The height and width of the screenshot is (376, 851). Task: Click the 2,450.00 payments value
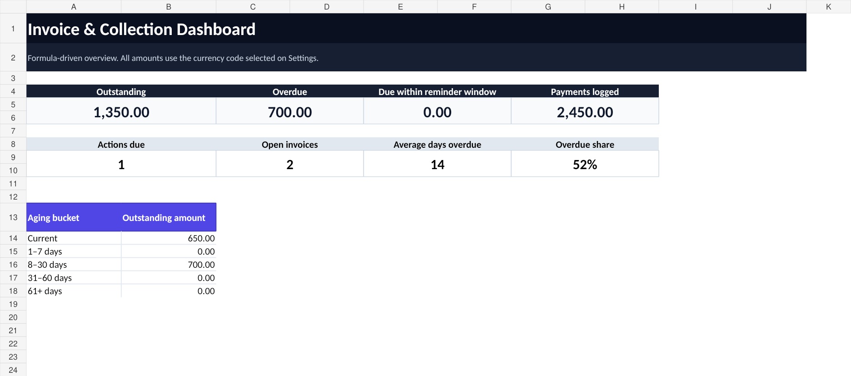(x=585, y=111)
